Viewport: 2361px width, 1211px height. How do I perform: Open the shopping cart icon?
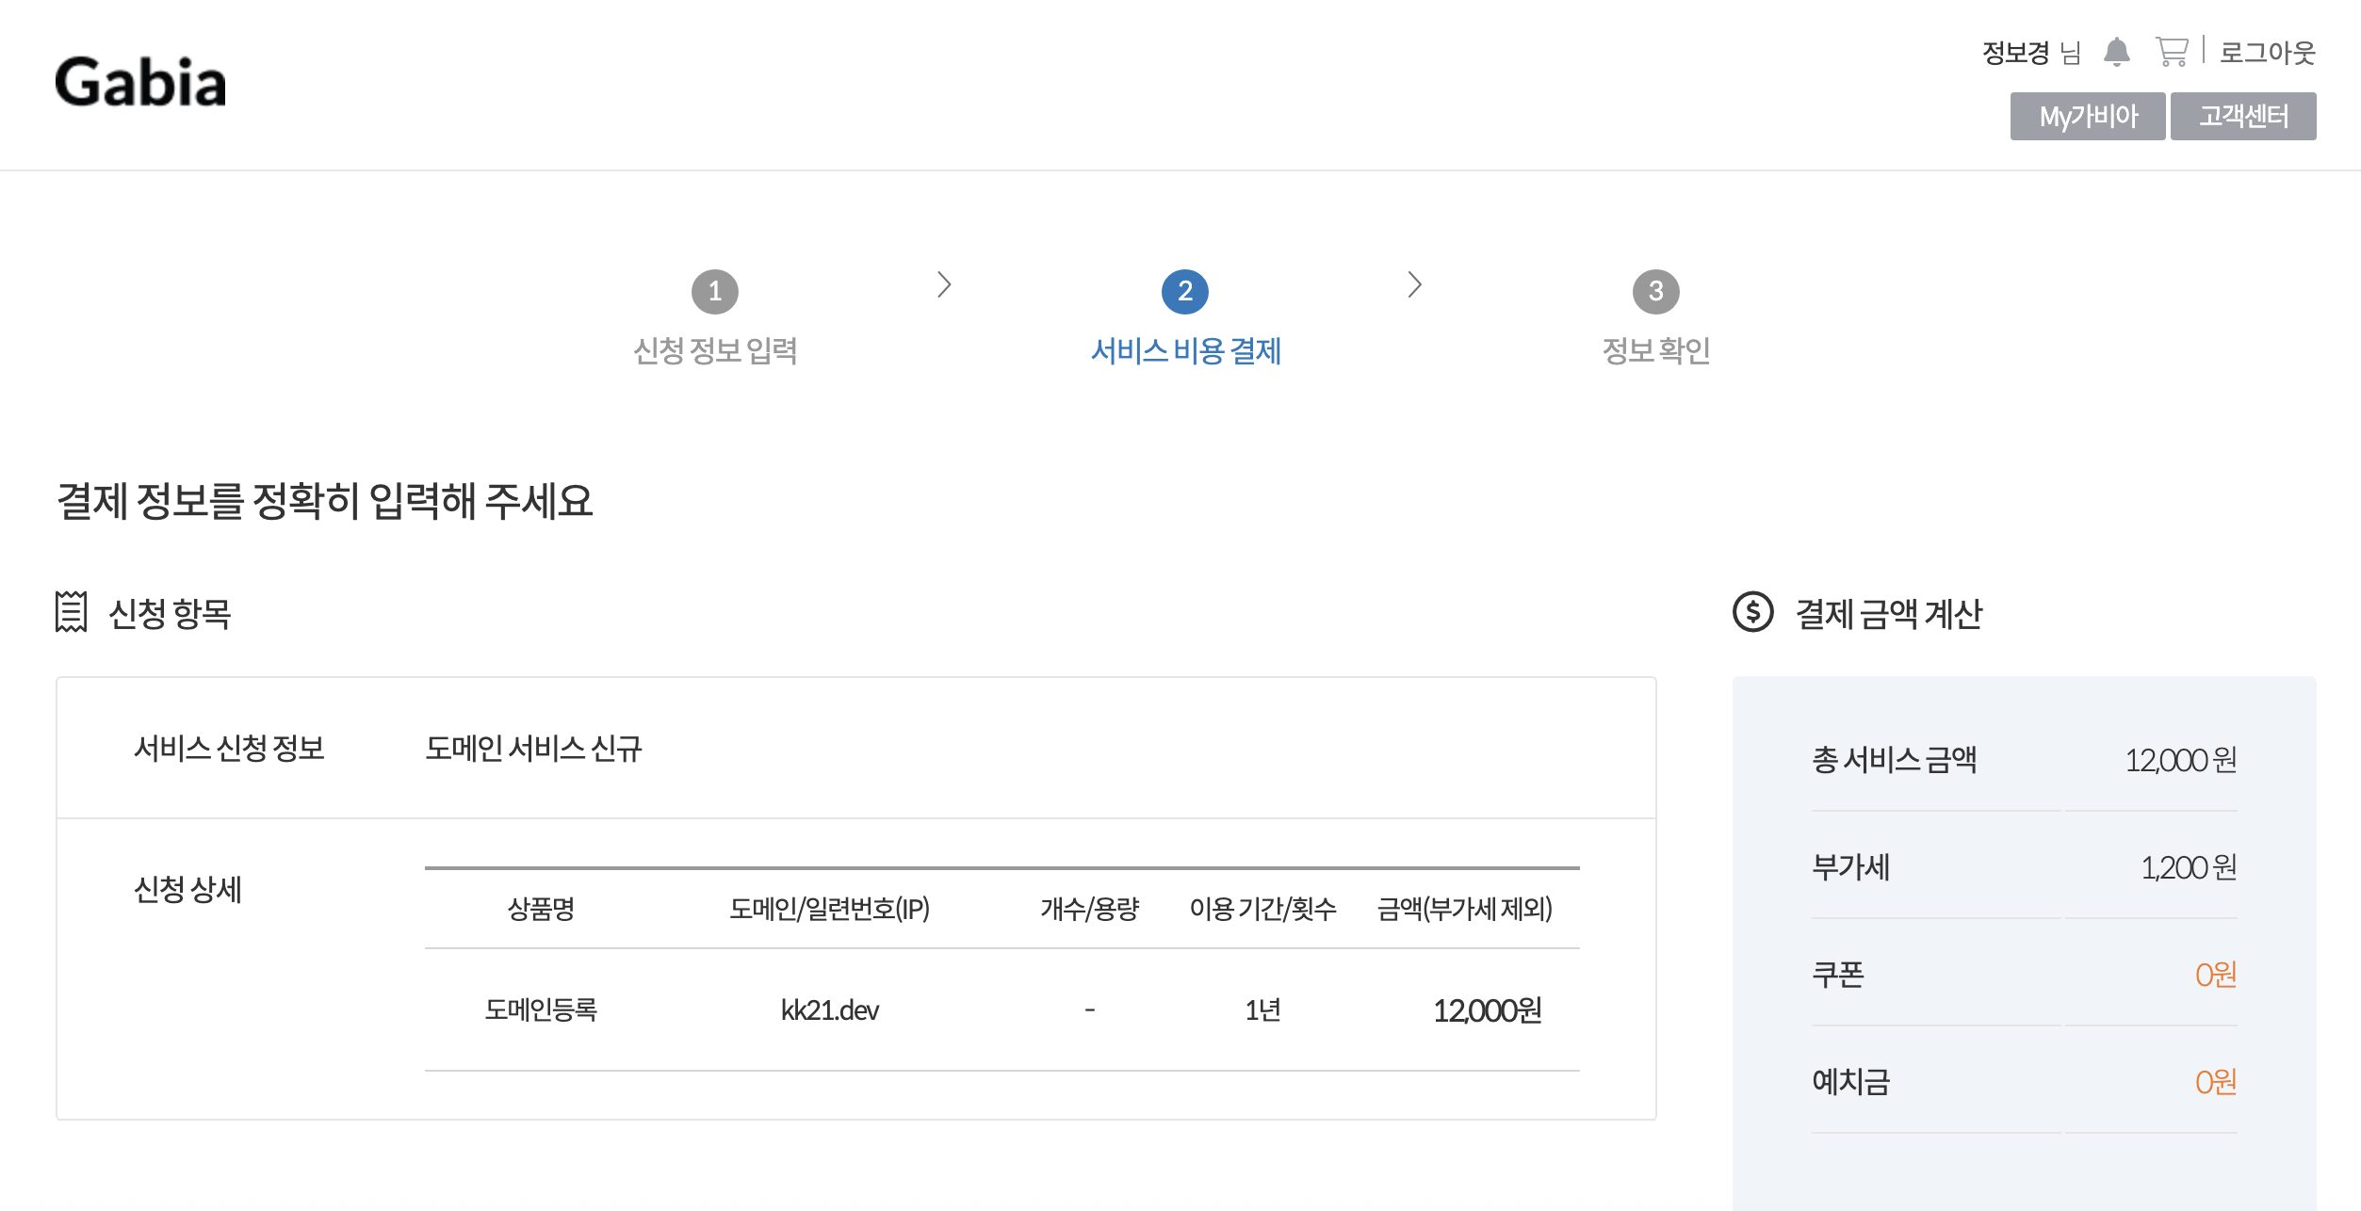(2171, 51)
